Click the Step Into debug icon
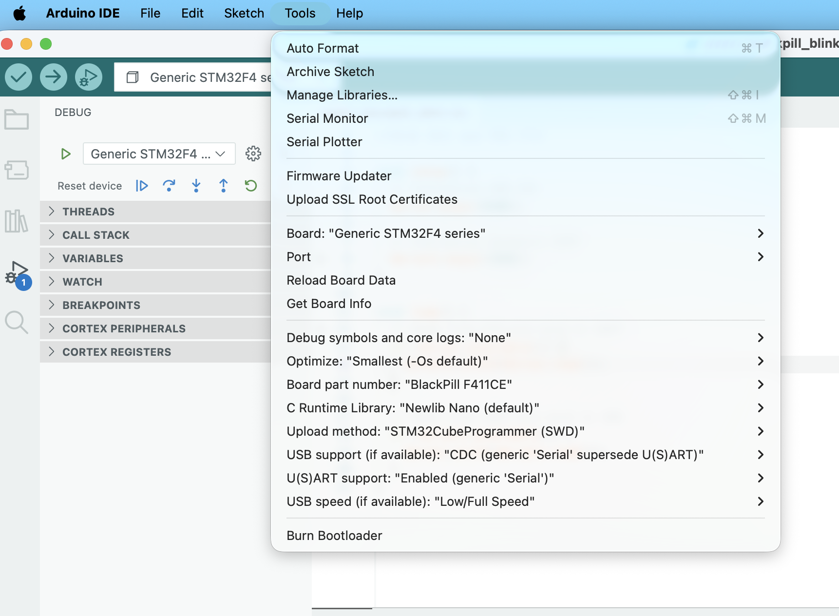 [x=196, y=186]
